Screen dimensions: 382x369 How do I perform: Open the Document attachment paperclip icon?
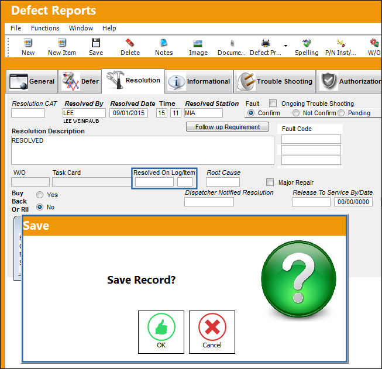232,43
